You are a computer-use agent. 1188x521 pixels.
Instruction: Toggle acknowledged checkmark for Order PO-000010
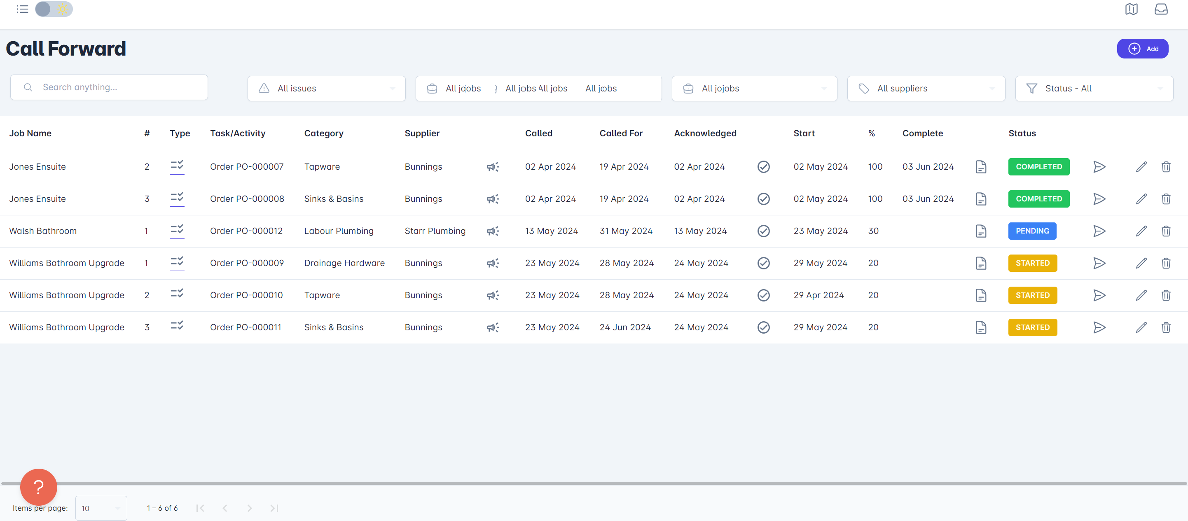pyautogui.click(x=763, y=295)
